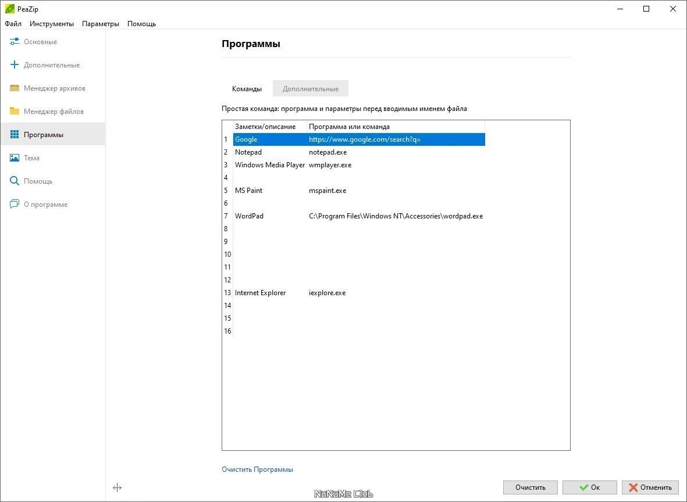The image size is (687, 502).
Task: Click the https://www.google.com/search?q= command cell
Action: [396, 139]
